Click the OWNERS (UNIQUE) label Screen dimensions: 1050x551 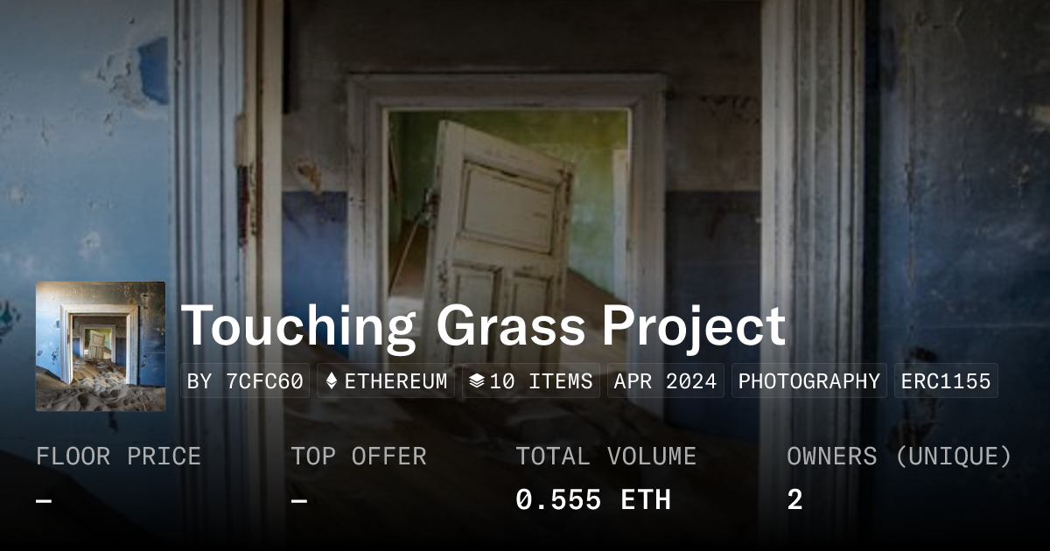[899, 457]
